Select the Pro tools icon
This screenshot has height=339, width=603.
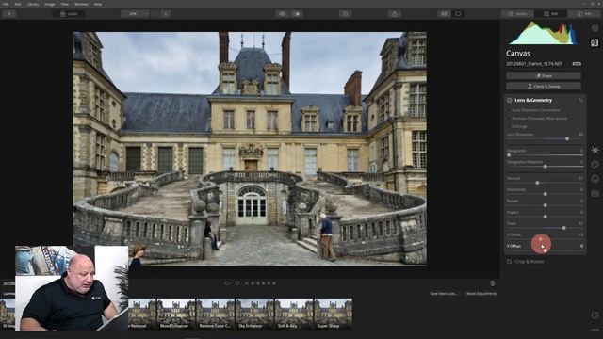(595, 194)
